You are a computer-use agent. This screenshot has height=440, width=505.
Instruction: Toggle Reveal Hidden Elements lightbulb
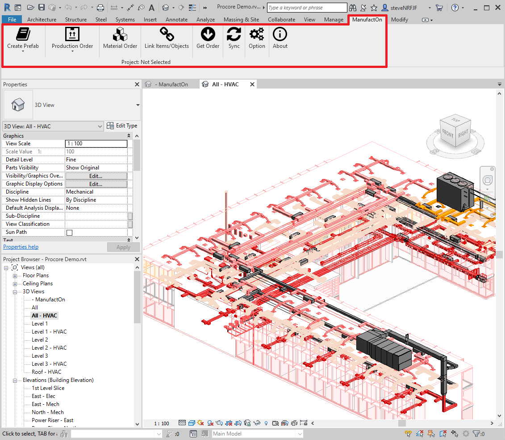point(266,423)
